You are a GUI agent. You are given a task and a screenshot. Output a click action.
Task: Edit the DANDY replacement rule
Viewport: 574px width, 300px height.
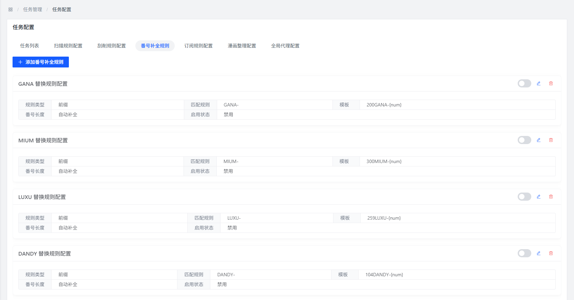538,253
